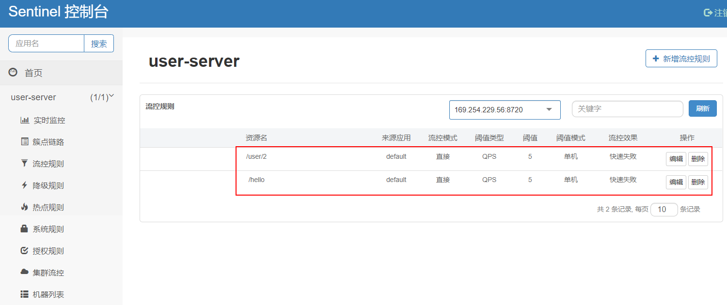The width and height of the screenshot is (727, 305).
Task: Focus the 关键字 keyword field
Action: click(627, 109)
